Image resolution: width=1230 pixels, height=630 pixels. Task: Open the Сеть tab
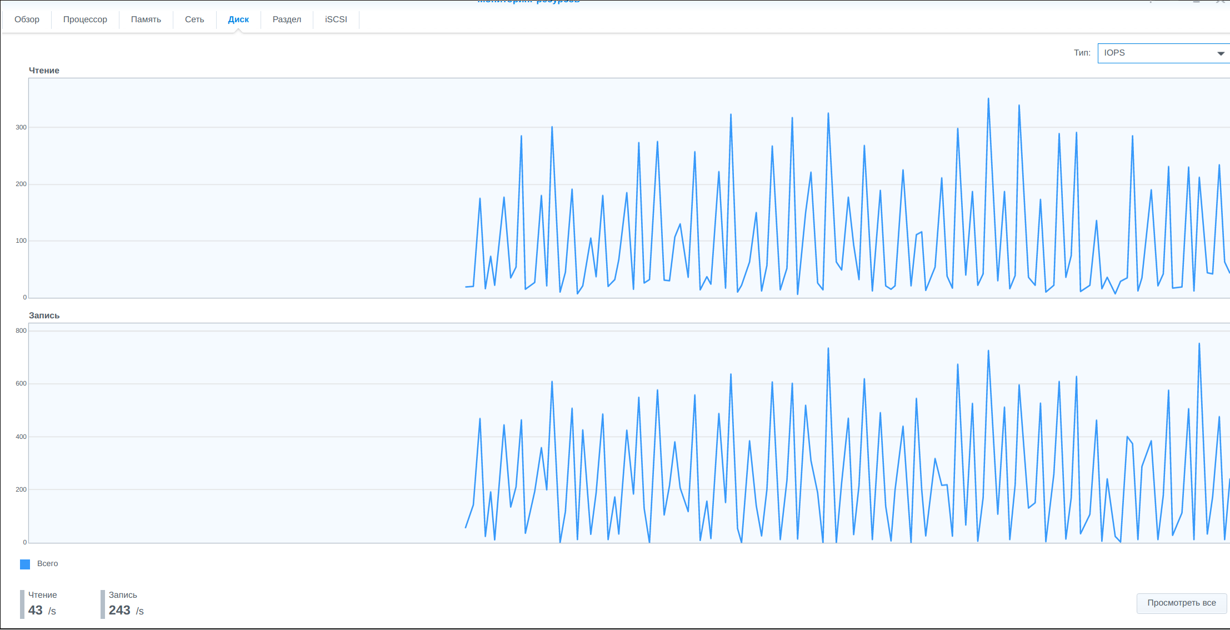pyautogui.click(x=194, y=19)
